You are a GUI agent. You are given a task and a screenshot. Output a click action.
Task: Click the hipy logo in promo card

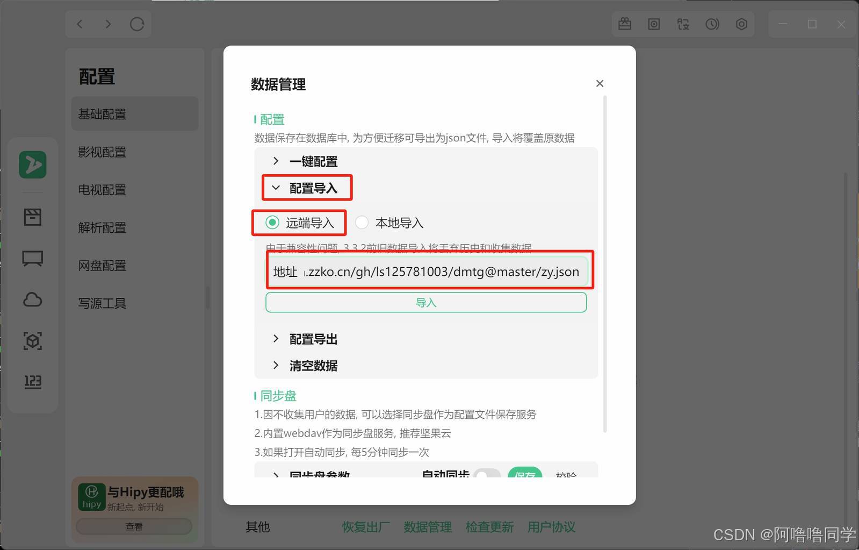[92, 496]
